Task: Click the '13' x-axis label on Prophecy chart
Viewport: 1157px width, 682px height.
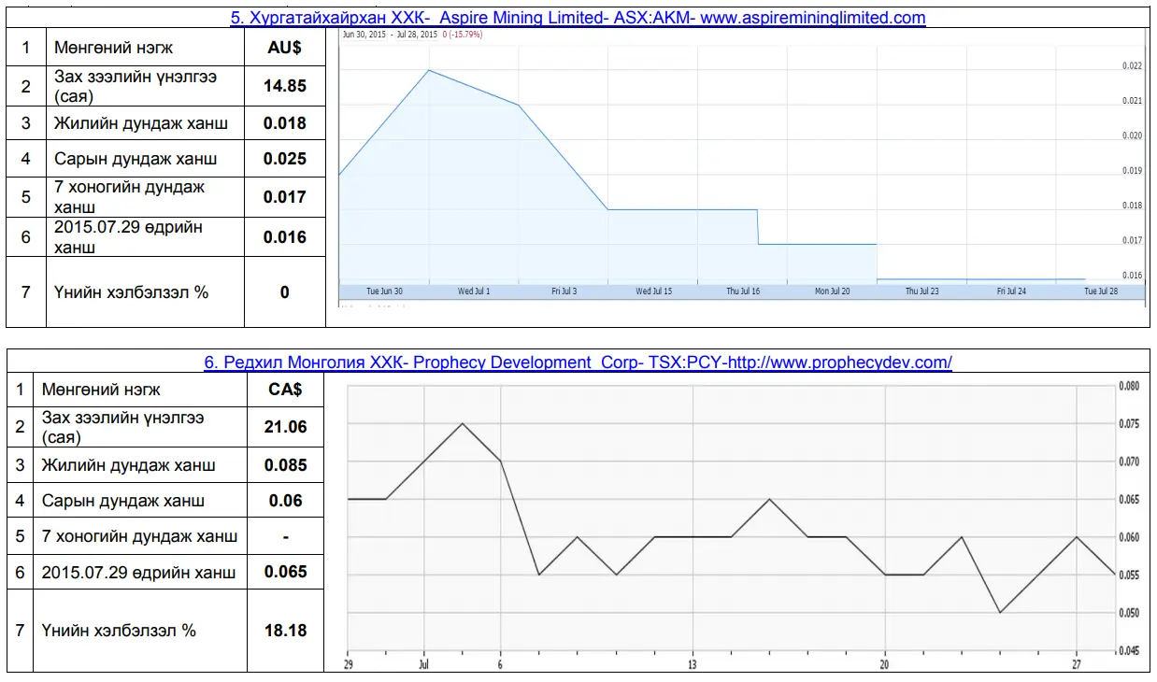Action: pos(693,664)
